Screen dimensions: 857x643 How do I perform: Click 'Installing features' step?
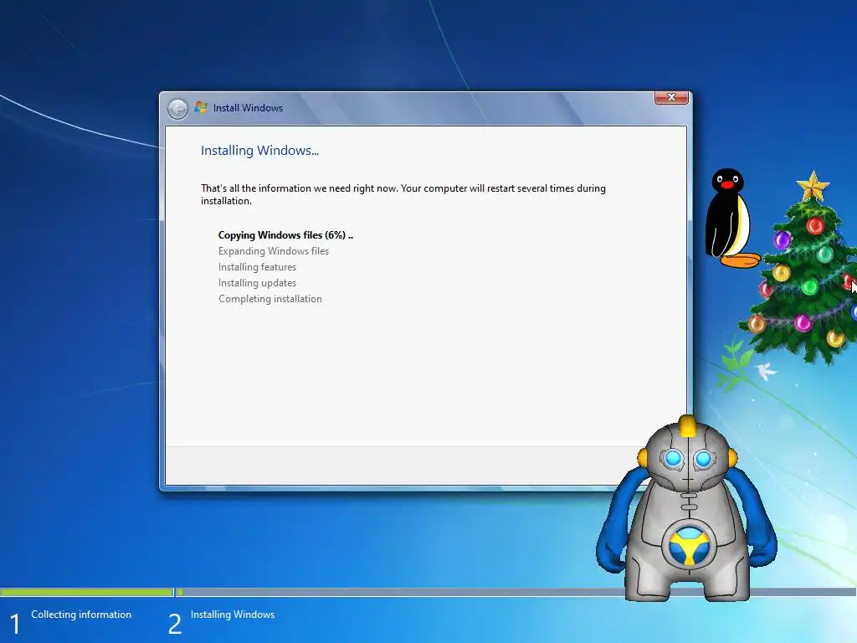[x=257, y=267]
